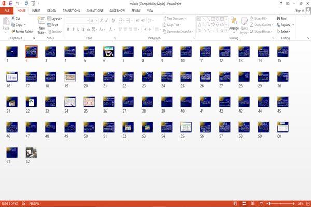Viewport: 311px width, 207px height.
Task: Select slide 62 thumbnail
Action: [x=31, y=153]
